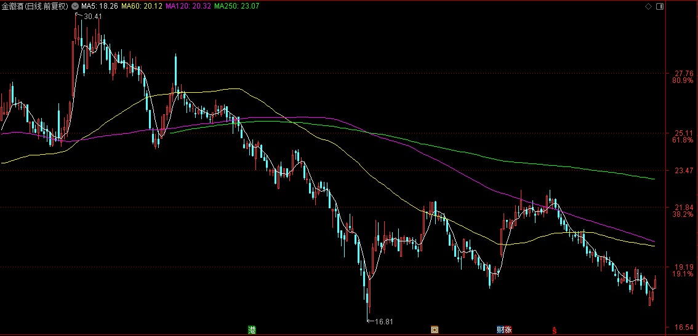
Task: Select the green MA250: 23.07 label
Action: tap(237, 6)
